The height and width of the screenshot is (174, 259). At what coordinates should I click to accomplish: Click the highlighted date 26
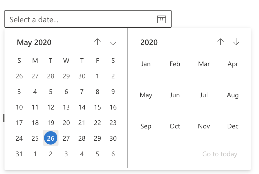pos(50,138)
